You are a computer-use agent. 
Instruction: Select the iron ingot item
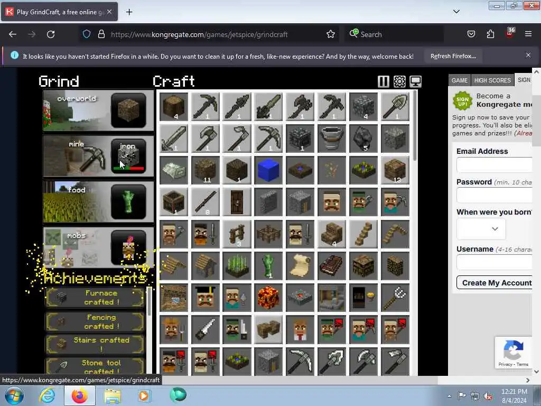(174, 170)
